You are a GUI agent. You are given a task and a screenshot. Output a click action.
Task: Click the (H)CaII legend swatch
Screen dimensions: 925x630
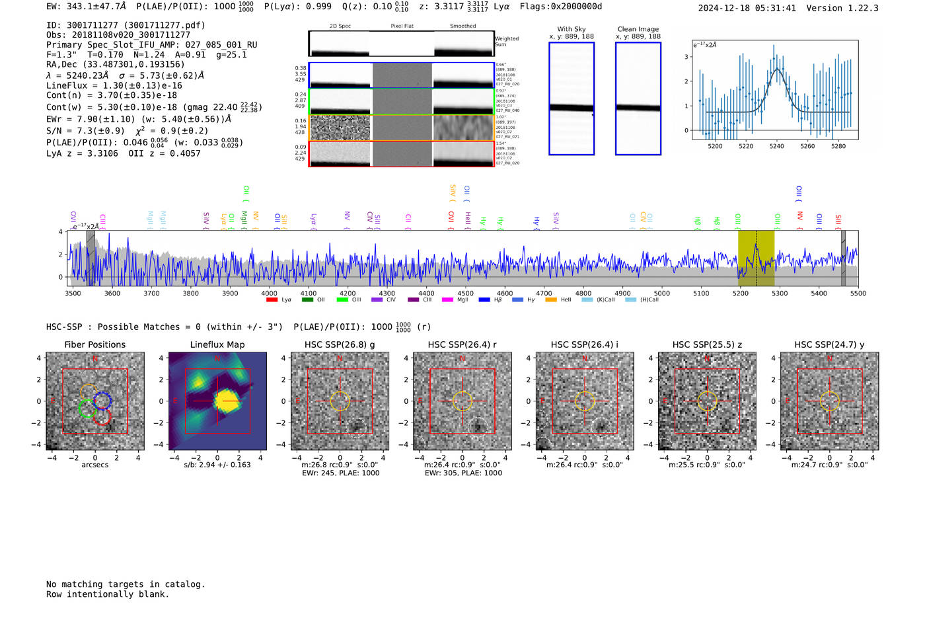[x=631, y=300]
